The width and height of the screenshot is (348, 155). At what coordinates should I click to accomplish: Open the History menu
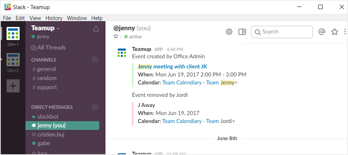pos(54,18)
